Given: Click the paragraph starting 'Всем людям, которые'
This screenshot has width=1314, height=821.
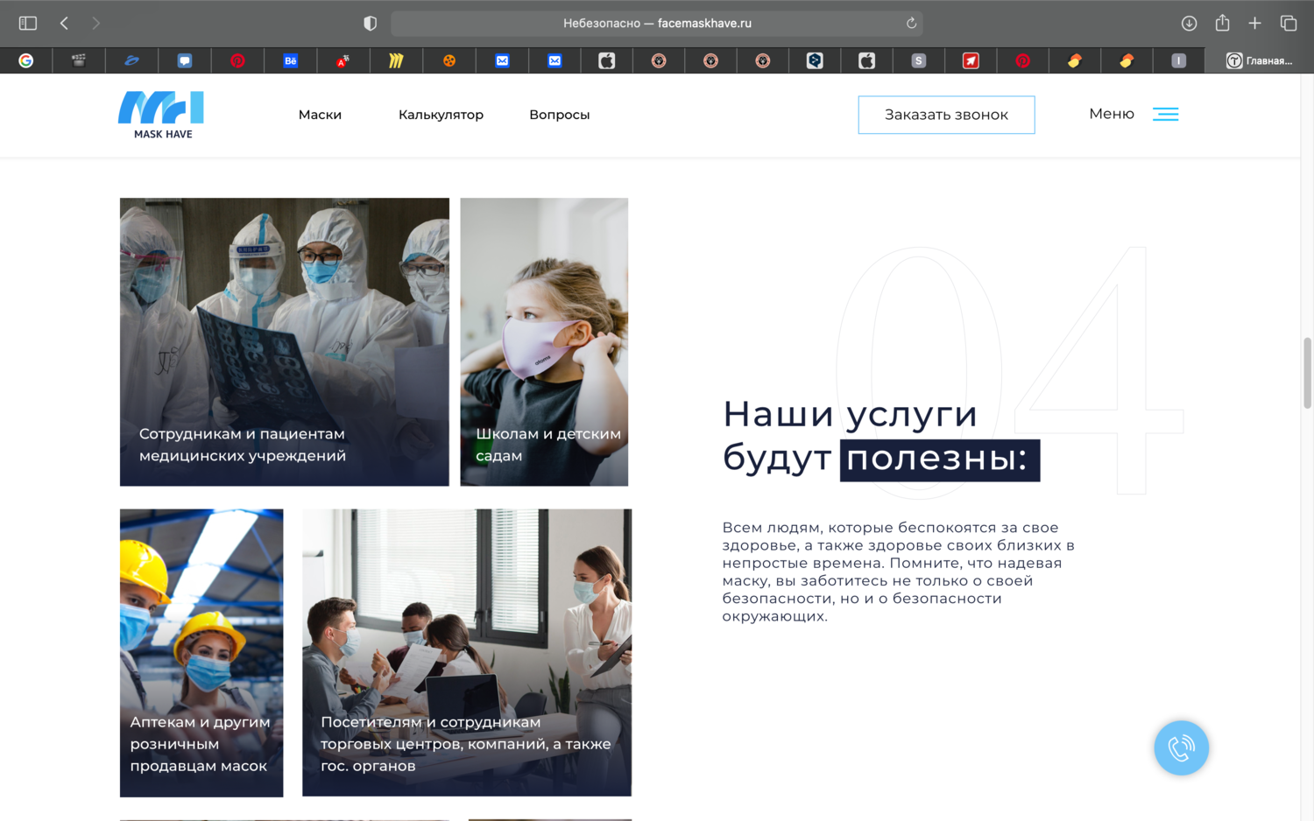Looking at the screenshot, I should pyautogui.click(x=898, y=572).
